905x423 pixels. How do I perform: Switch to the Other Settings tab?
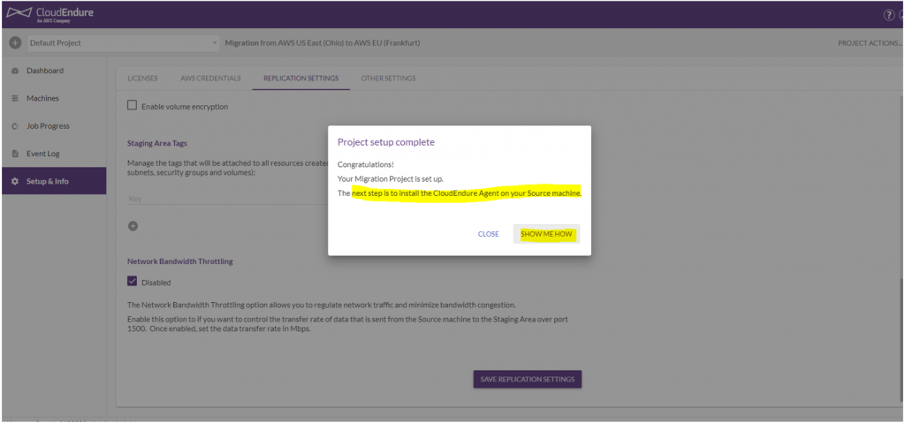pyautogui.click(x=389, y=79)
